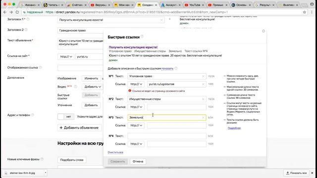The height and width of the screenshot is (178, 317).
Task: Clear Заголовок 1 field with its X
Action: coord(161,20)
